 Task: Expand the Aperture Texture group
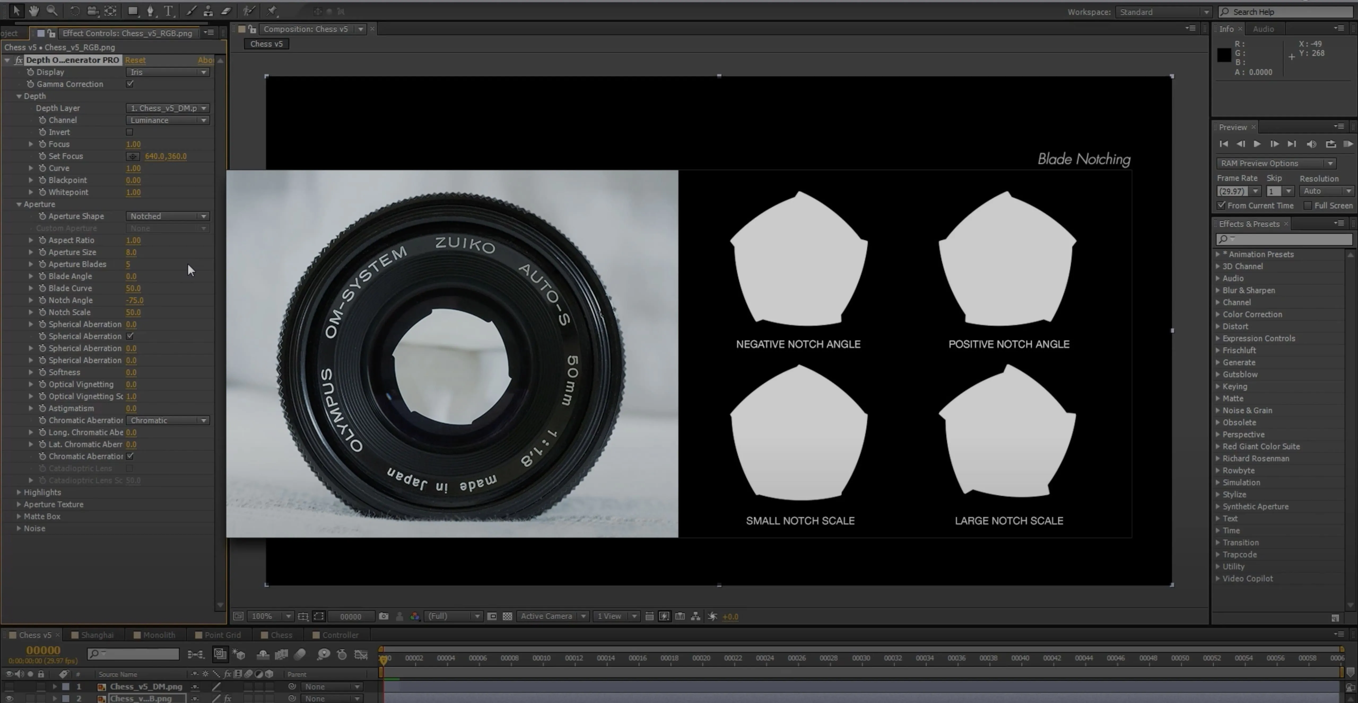tap(19, 505)
